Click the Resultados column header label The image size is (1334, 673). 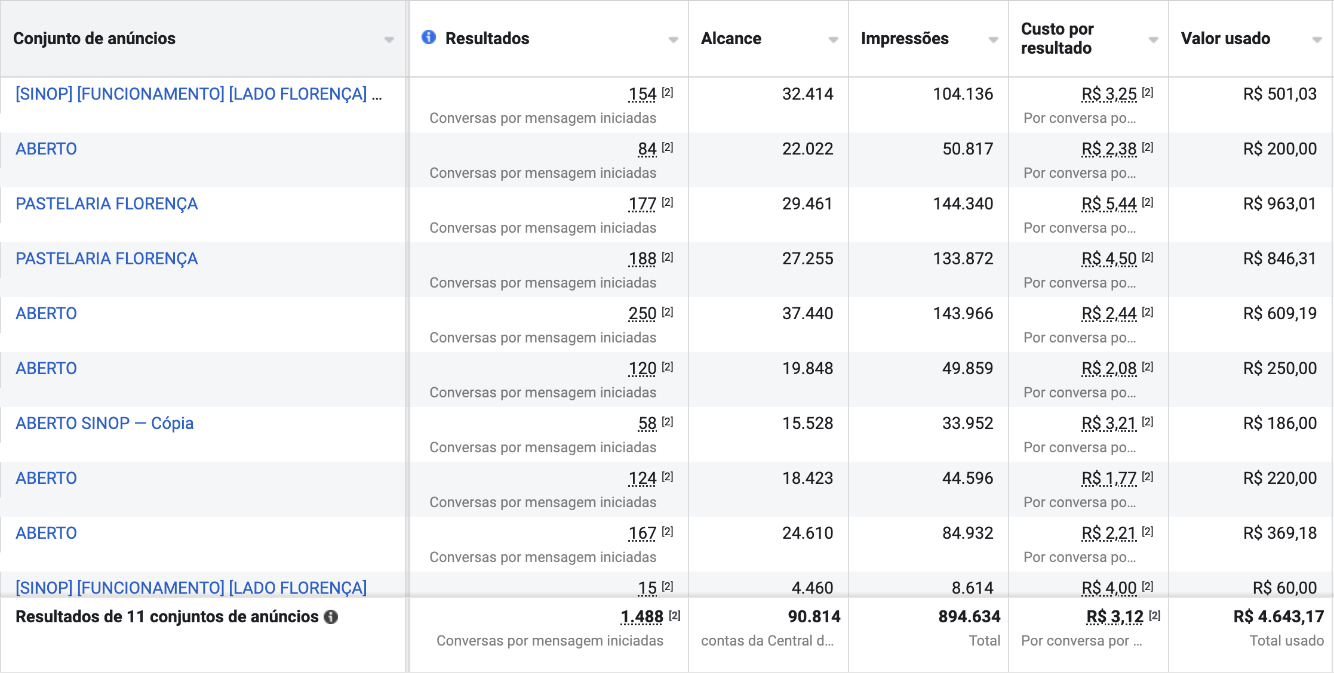click(x=487, y=39)
